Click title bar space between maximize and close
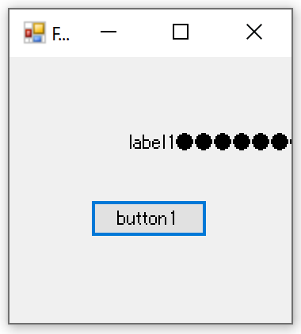This screenshot has height=334, width=301. coord(217,32)
